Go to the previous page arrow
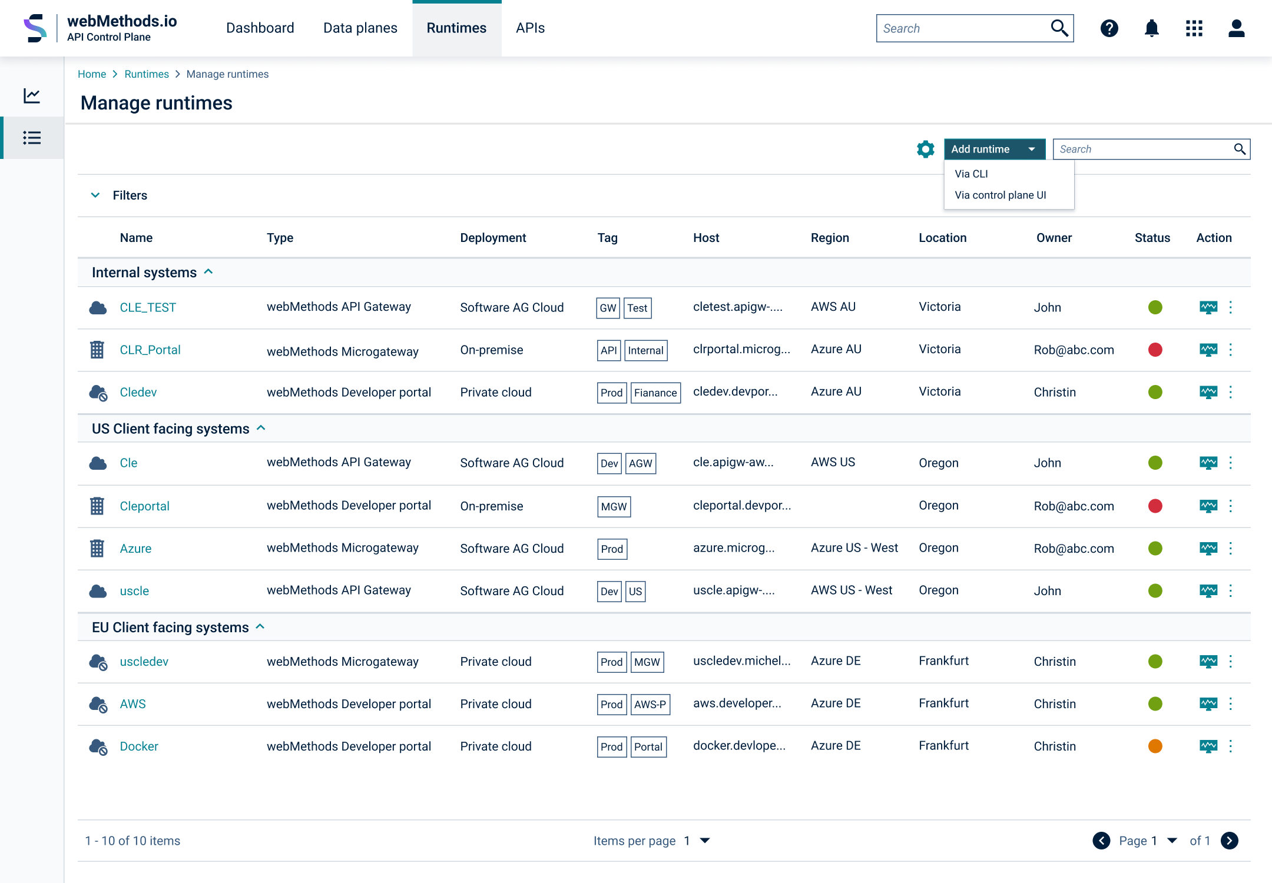The height and width of the screenshot is (883, 1272). tap(1101, 841)
